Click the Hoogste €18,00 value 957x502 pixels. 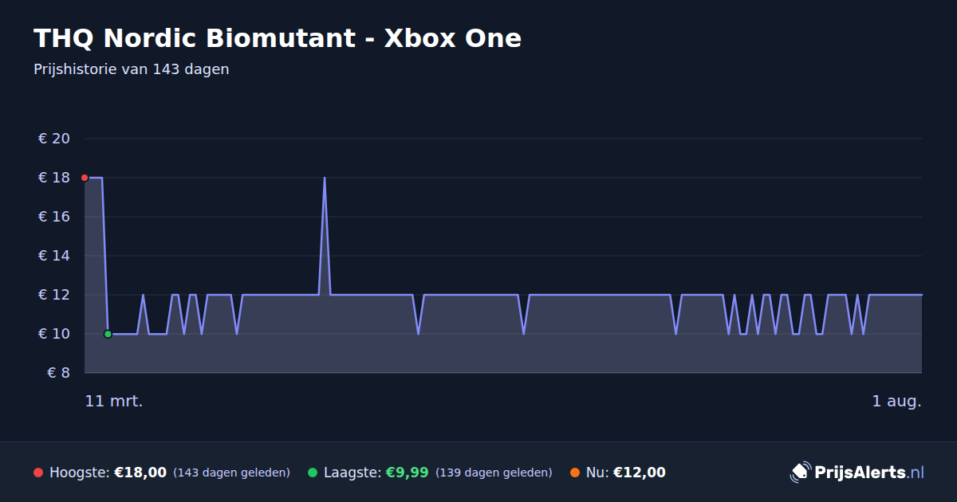click(140, 473)
